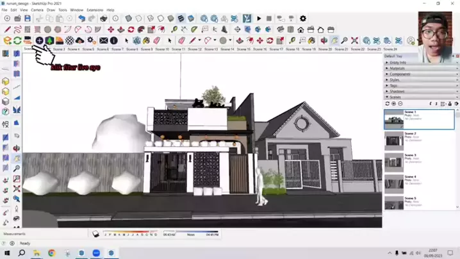
Task: Click the Undo arrow icon
Action: [81, 19]
